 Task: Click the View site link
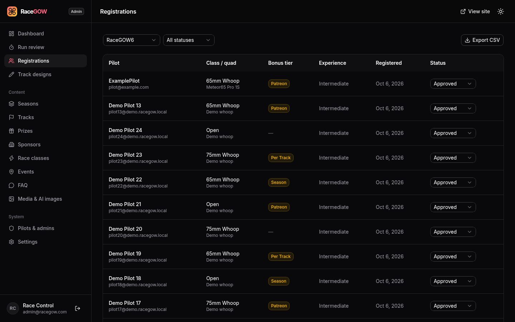tap(475, 11)
